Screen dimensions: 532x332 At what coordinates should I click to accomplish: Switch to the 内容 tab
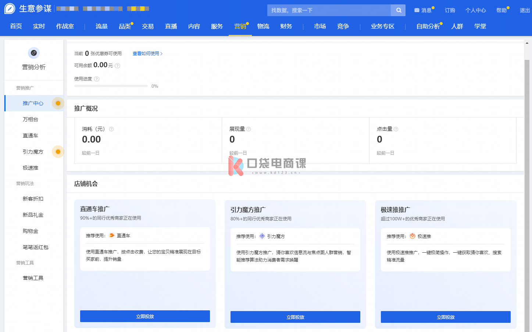coord(194,26)
